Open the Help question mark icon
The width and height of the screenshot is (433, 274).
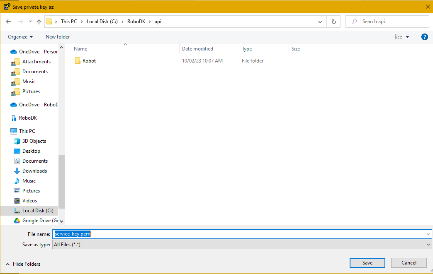pyautogui.click(x=424, y=37)
